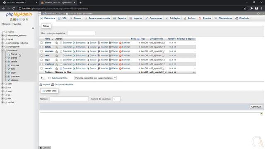Screen dimensions: 265x149
Task: Click filter 'Que contengan la palabra' field
Action: [x=81, y=33]
